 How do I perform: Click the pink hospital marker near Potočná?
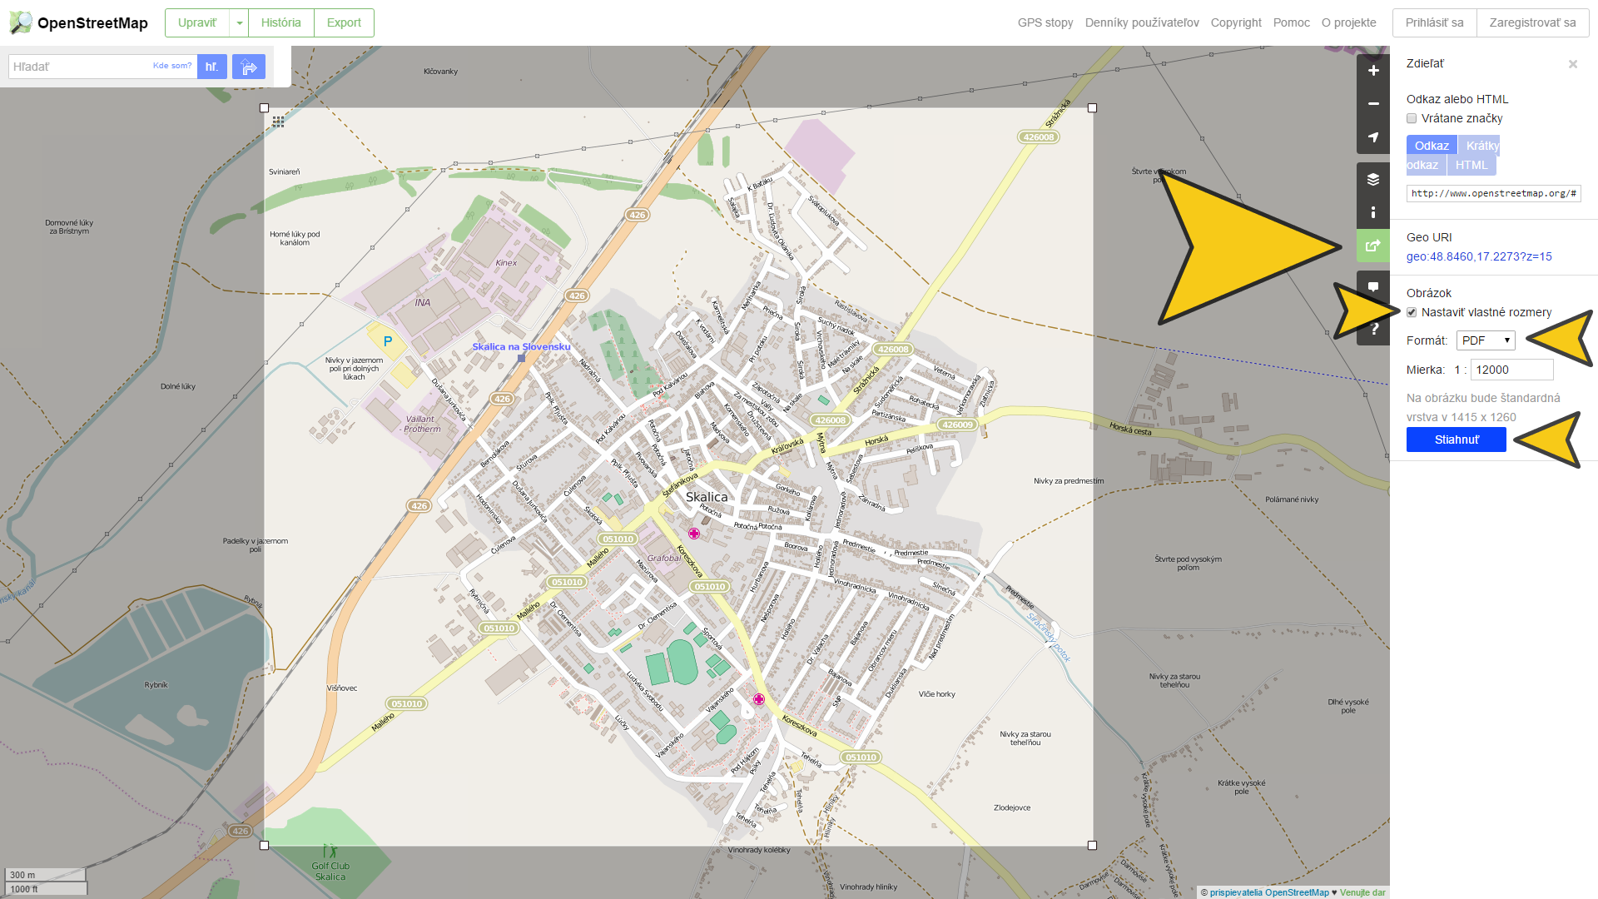click(694, 534)
